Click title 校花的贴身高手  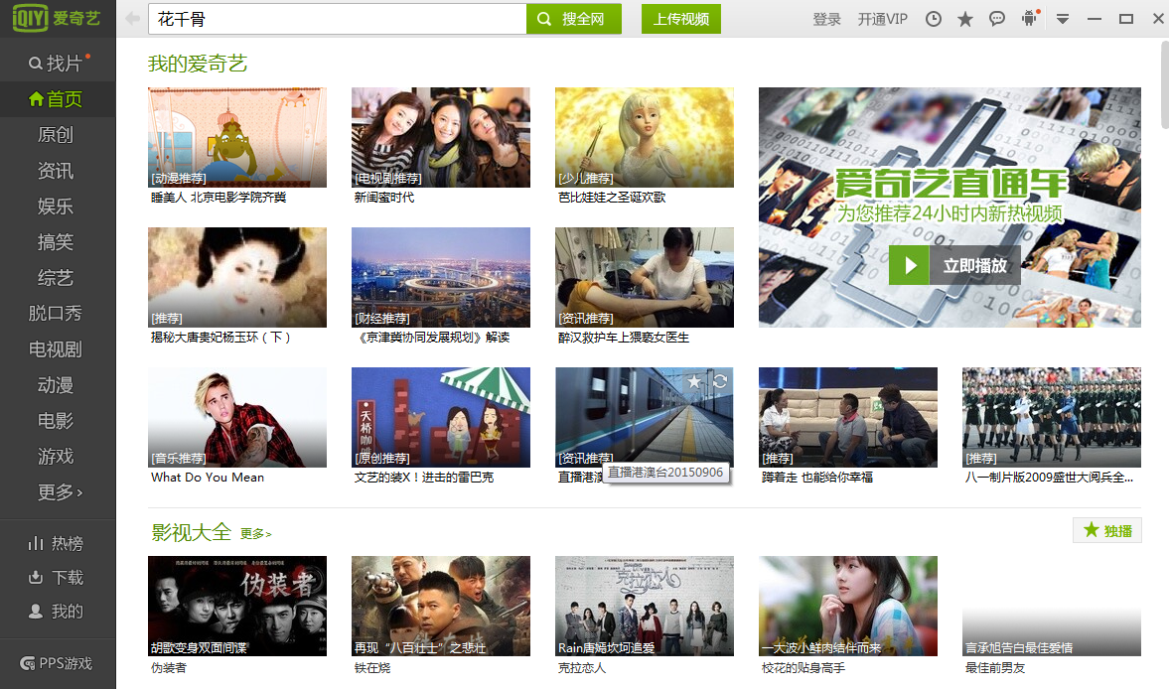[803, 668]
